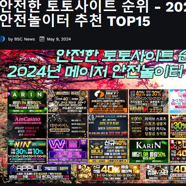The image size is (186, 186).
Task: Click the 바나나 신규40% banner
Action: [x=108, y=151]
